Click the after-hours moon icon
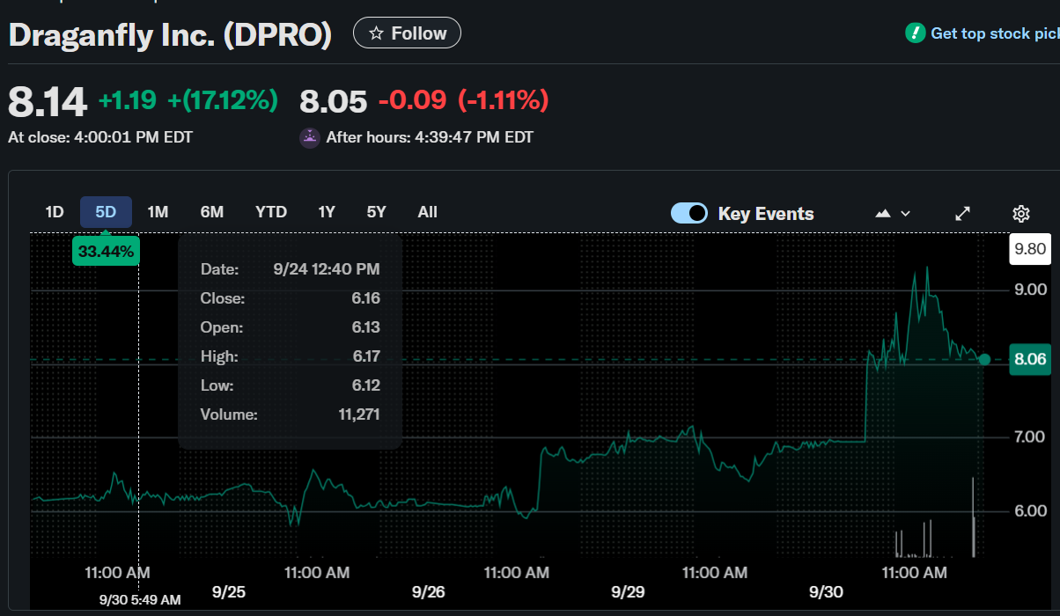Screen dimensions: 1060x616 point(309,137)
